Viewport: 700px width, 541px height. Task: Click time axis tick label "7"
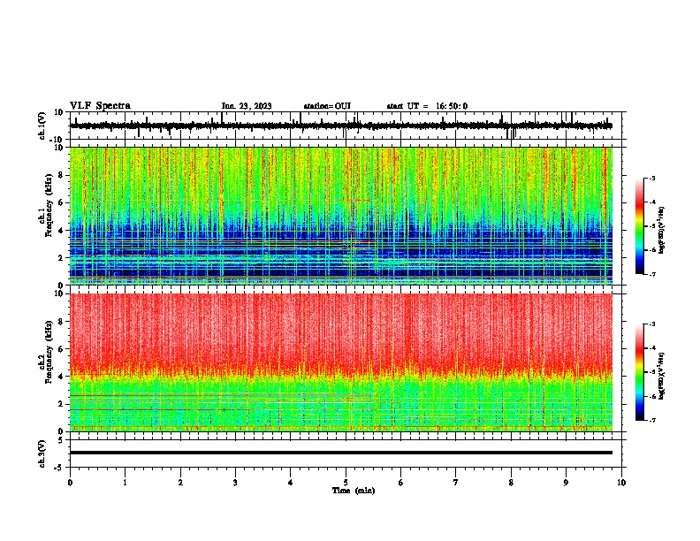456,483
